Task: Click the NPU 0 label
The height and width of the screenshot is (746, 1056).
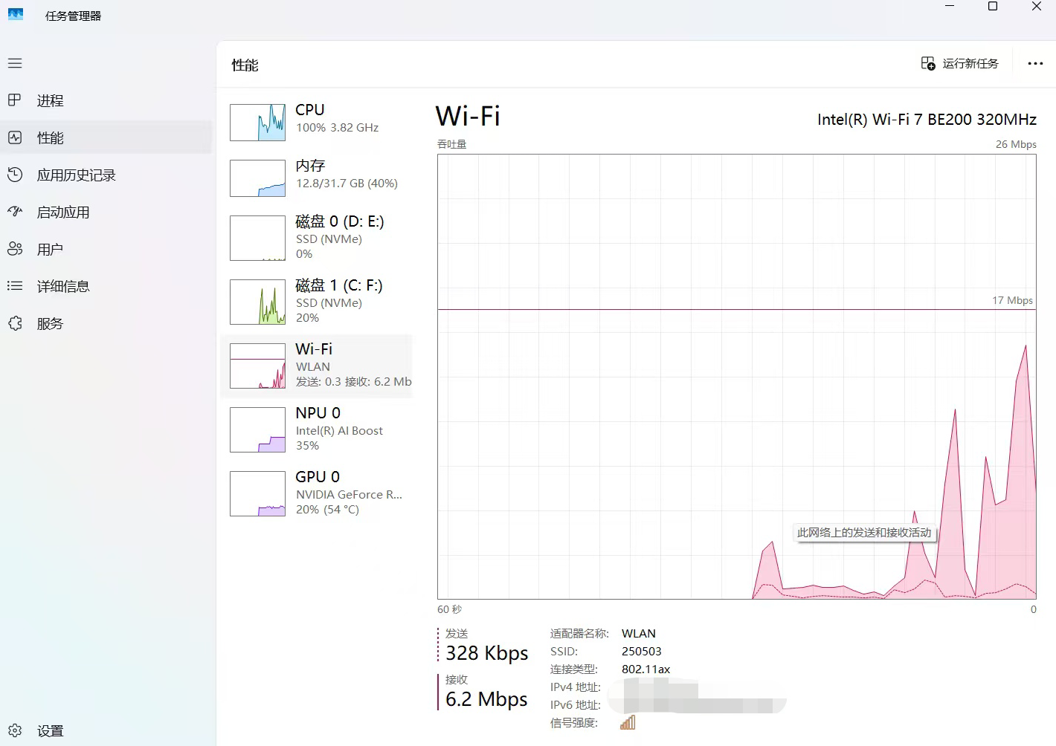Action: point(318,413)
